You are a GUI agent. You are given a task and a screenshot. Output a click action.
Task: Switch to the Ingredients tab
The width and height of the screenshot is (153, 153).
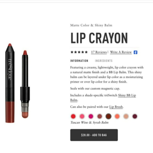click(104, 61)
